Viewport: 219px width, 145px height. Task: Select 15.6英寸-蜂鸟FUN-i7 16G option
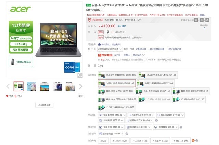[x=189, y=99]
